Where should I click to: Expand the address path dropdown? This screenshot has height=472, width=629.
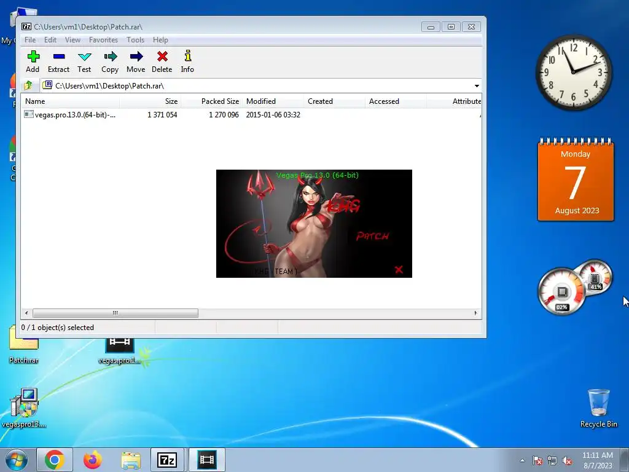tap(477, 86)
